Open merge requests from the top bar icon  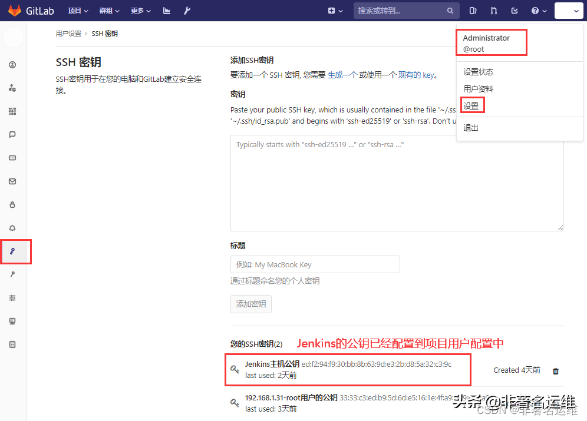[x=494, y=11]
